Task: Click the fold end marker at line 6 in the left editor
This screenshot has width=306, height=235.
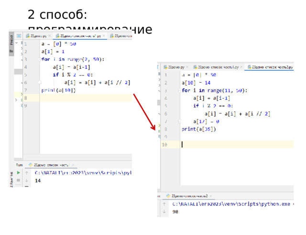Action: click(x=40, y=82)
